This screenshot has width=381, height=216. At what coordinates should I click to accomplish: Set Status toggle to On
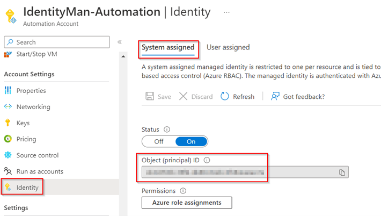(x=191, y=141)
